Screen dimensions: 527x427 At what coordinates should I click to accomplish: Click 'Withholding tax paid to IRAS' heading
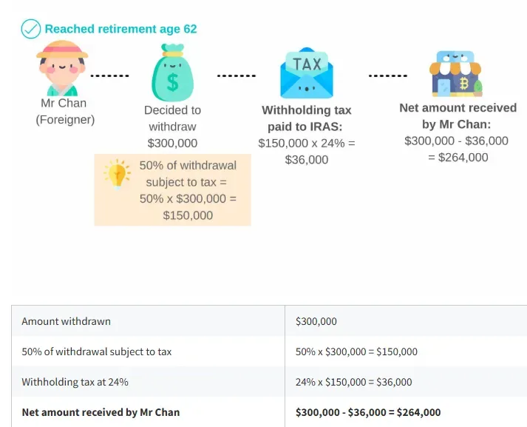pyautogui.click(x=306, y=118)
